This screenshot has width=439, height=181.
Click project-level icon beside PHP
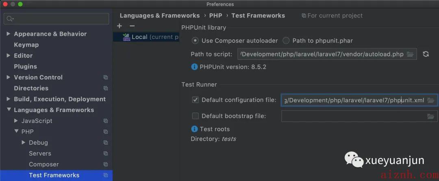click(106, 132)
